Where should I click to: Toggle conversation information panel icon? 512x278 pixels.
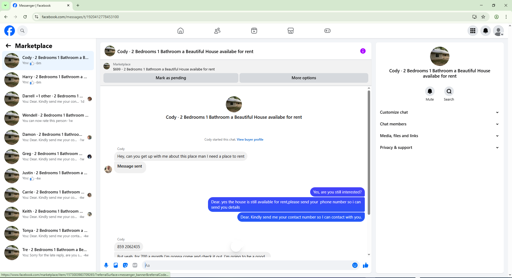363,51
